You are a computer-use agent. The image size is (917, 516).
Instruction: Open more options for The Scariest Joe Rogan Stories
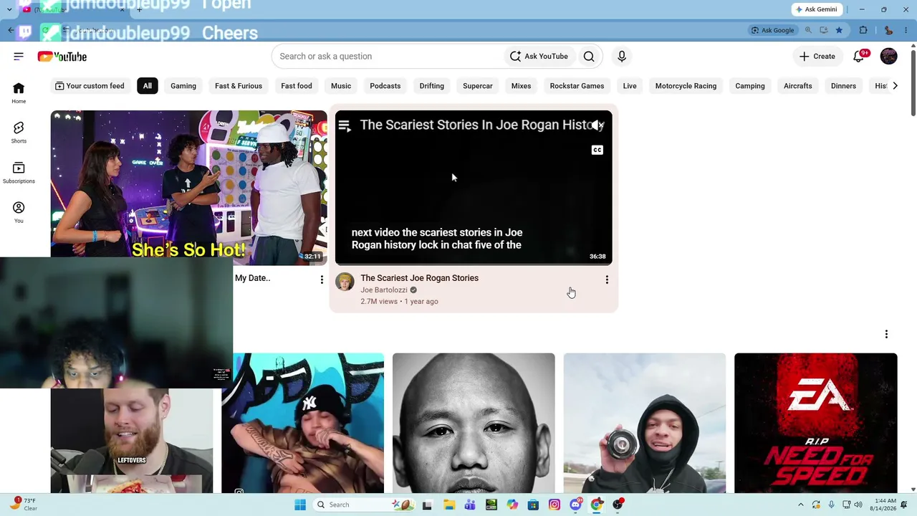click(x=607, y=279)
